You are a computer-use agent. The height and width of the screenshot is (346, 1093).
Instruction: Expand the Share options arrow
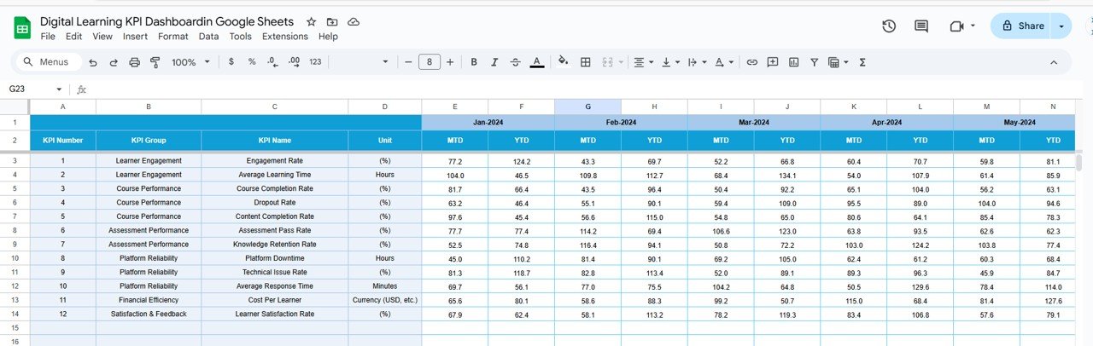[1061, 26]
